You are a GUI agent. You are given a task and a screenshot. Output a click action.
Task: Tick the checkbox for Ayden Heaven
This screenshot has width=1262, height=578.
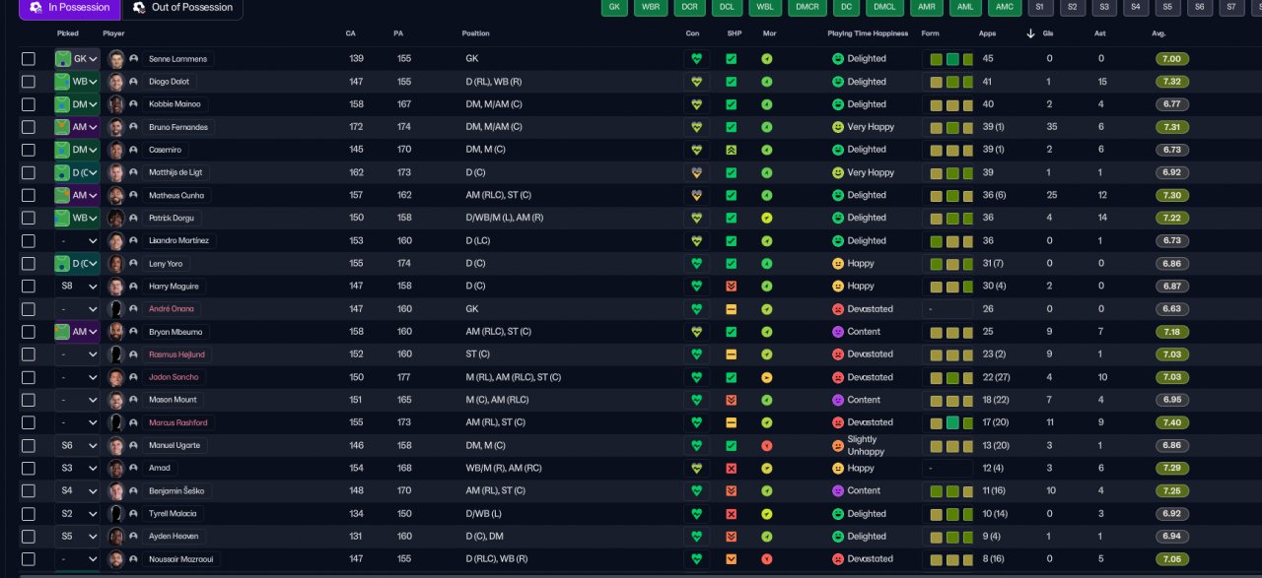29,537
